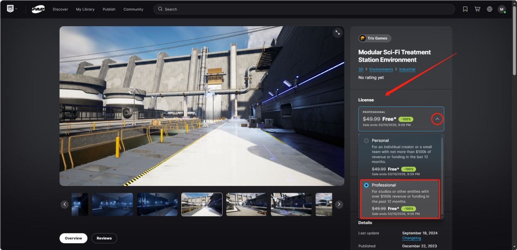
Task: Collapse the License dropdown chevron
Action: 437,119
